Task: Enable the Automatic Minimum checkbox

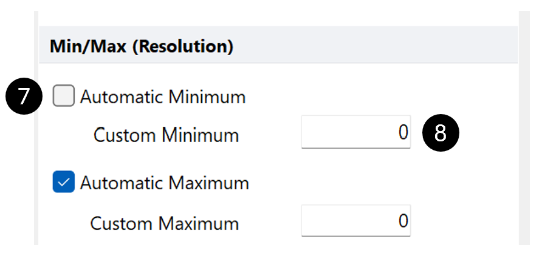Action: click(x=63, y=96)
